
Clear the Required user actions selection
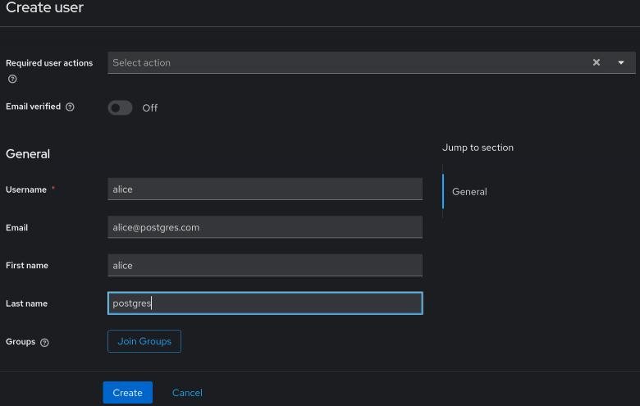(597, 62)
